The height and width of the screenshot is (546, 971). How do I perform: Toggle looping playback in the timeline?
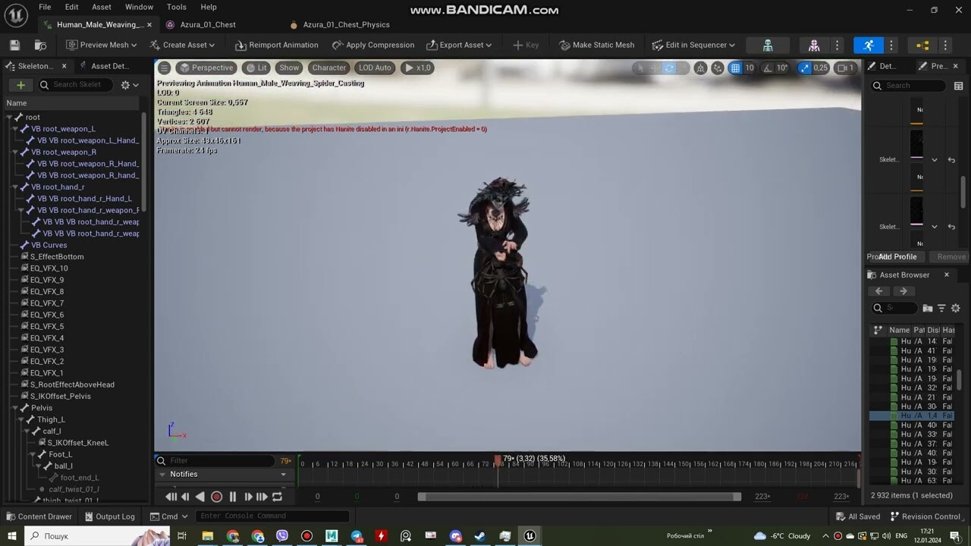pyautogui.click(x=278, y=497)
